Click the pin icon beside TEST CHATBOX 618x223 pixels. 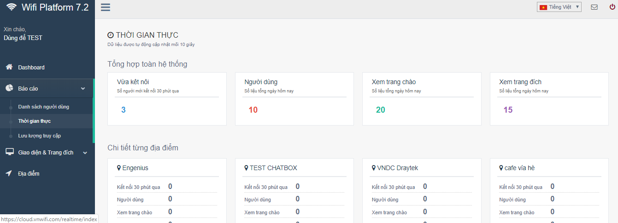pyautogui.click(x=246, y=168)
